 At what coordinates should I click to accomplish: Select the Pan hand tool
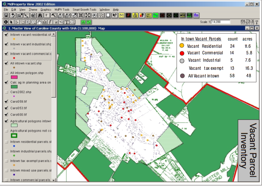point(39,22)
